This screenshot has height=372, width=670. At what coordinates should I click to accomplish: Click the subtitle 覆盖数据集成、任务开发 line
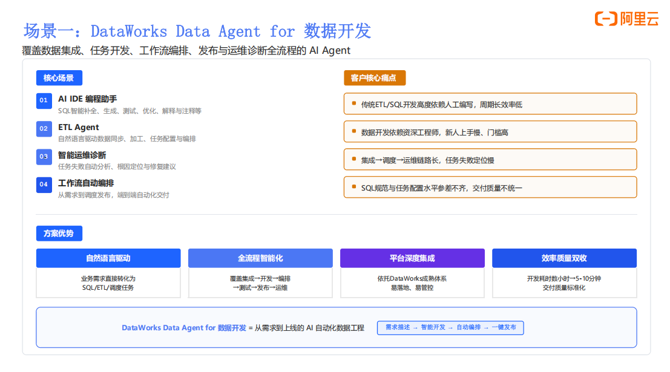click(186, 50)
